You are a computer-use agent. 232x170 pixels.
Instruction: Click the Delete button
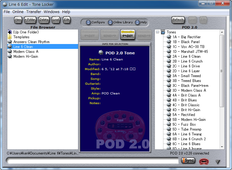pyautogui.click(x=44, y=20)
